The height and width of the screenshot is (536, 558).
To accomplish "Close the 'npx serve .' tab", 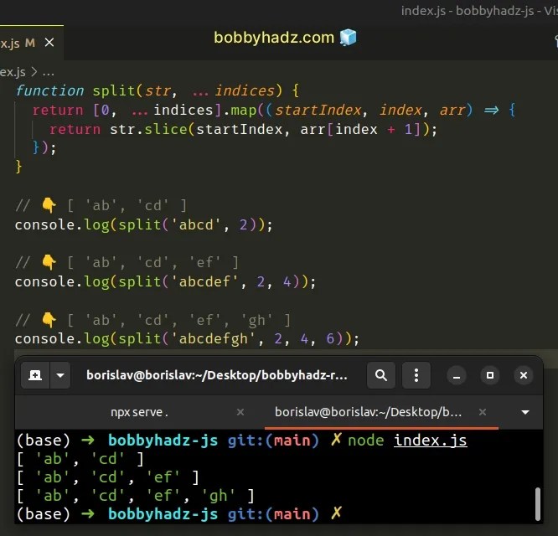I will coord(240,412).
